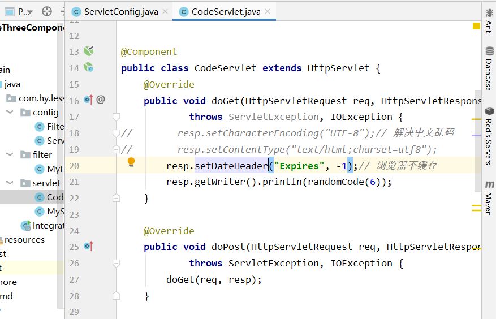The image size is (496, 319).
Task: Open the MyS class under servlet
Action: coord(49,211)
